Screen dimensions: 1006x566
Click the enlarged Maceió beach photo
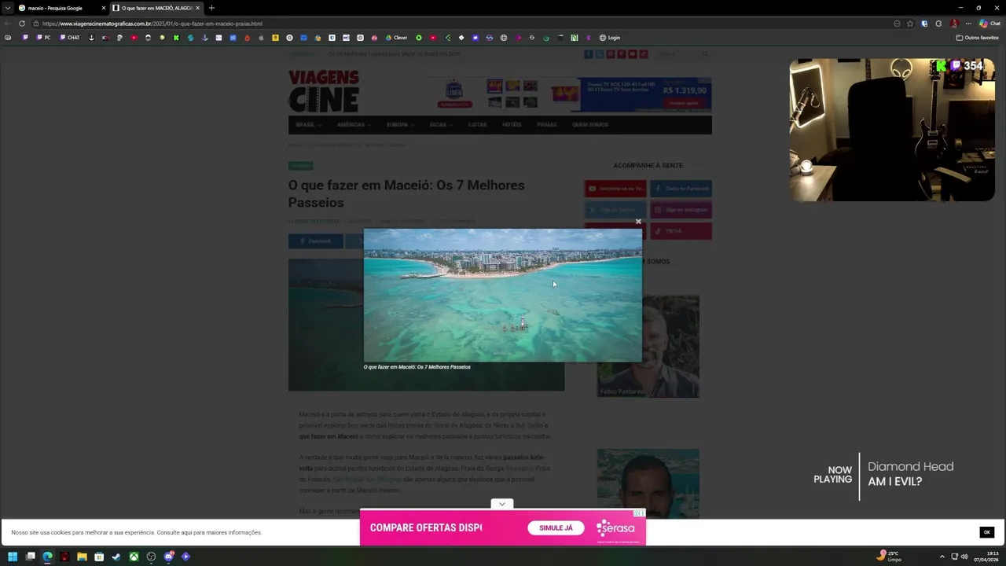click(502, 295)
